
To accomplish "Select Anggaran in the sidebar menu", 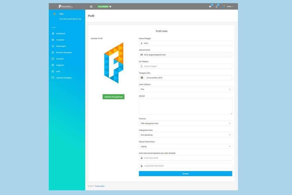I will click(x=60, y=65).
